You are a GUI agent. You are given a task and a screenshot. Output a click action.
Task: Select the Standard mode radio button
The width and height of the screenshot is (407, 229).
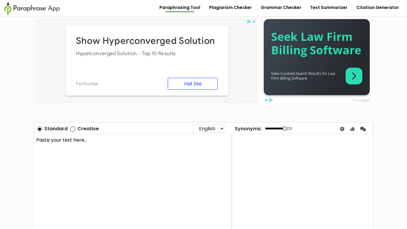[40, 129]
